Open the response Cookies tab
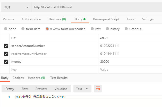The height and width of the screenshot is (107, 162). (18, 78)
